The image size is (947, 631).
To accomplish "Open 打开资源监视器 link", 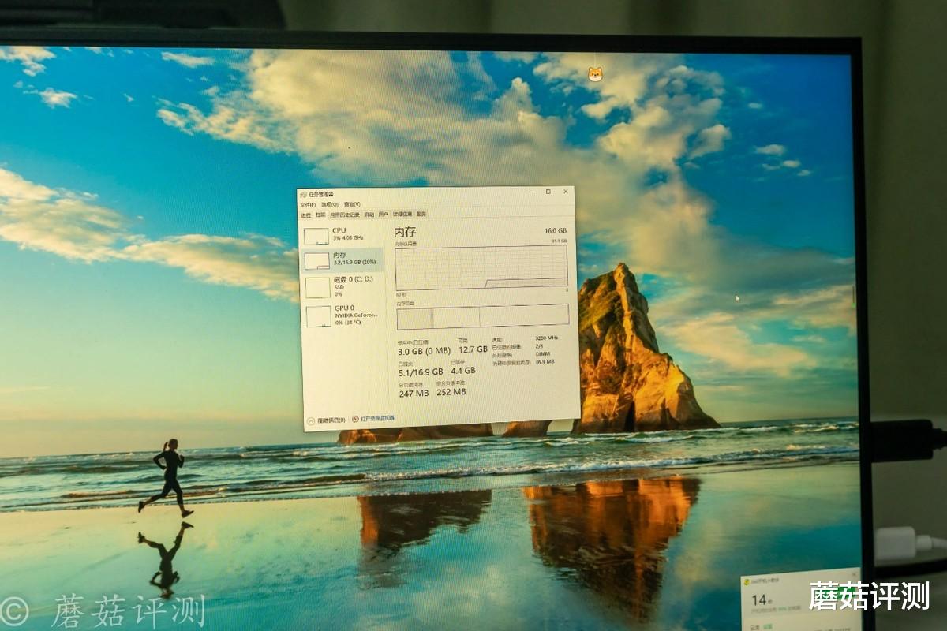I will (373, 419).
